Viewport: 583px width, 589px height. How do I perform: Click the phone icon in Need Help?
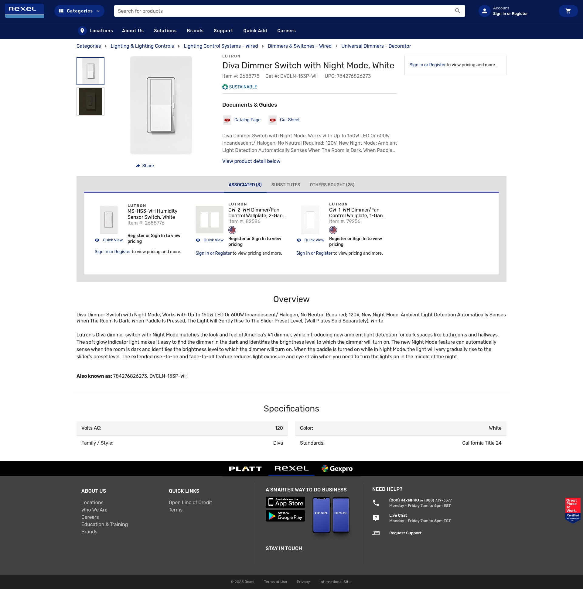click(376, 503)
